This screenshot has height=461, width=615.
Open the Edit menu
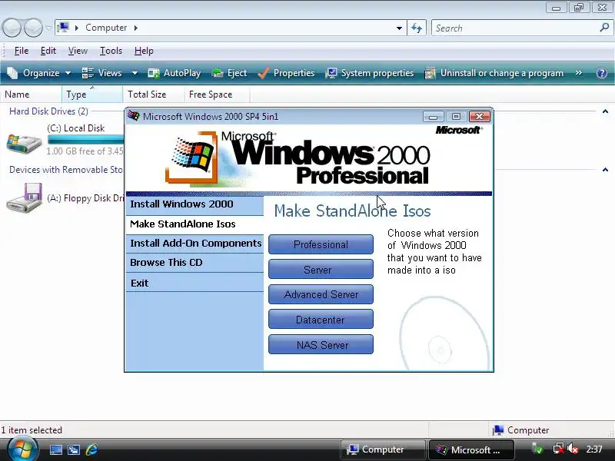coord(48,51)
